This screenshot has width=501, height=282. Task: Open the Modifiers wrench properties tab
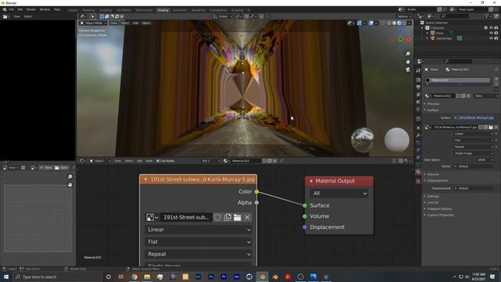(x=418, y=136)
